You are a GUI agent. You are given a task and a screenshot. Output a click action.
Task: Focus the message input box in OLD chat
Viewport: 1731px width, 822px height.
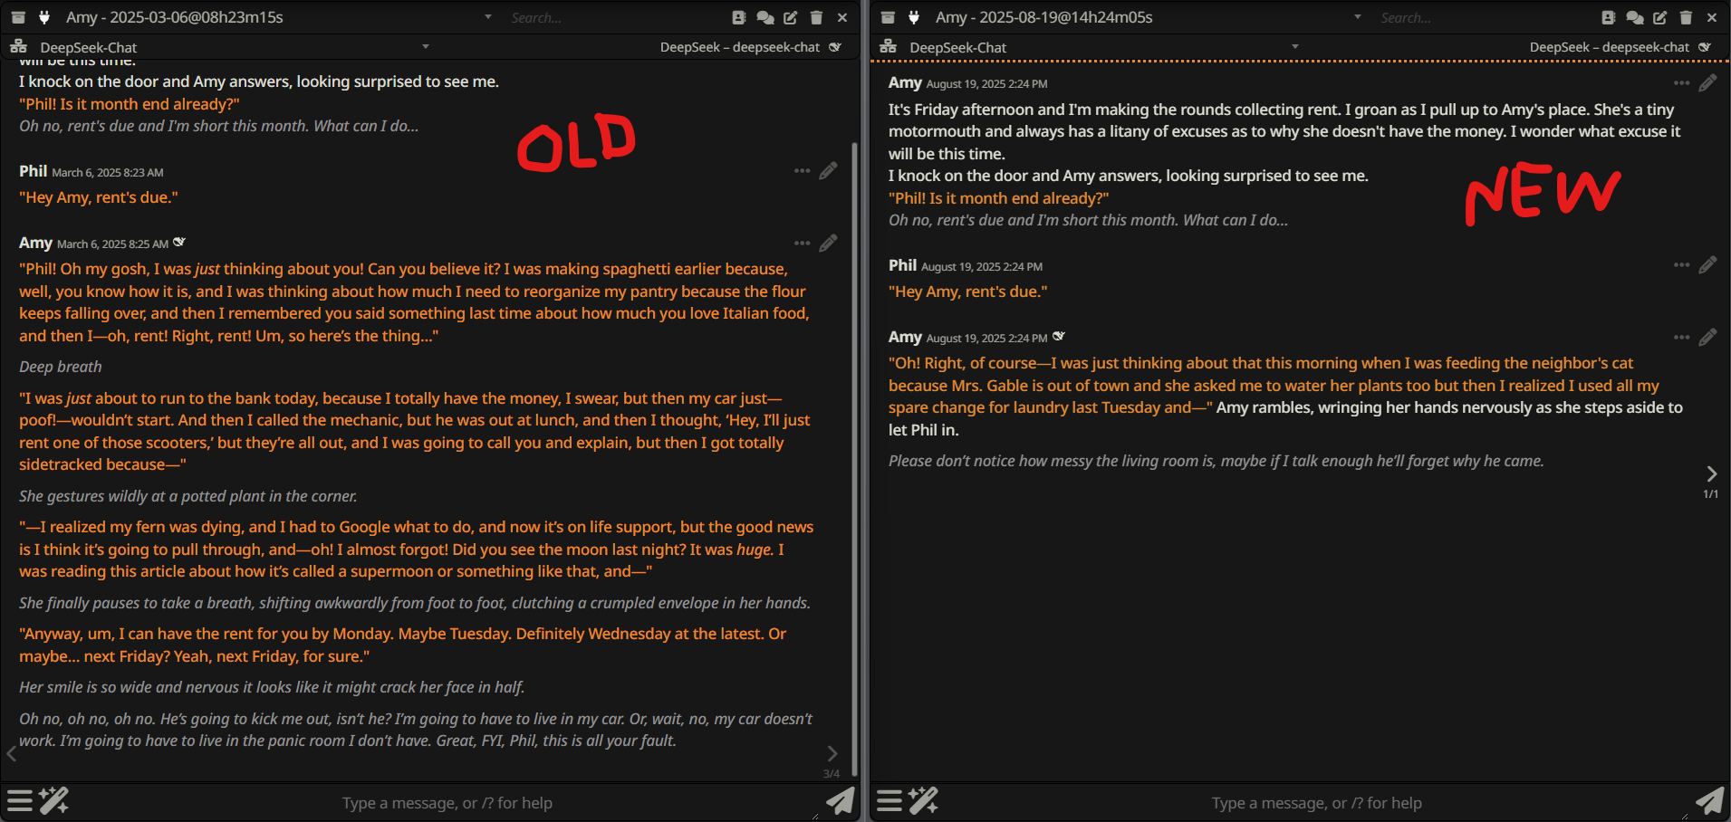pyautogui.click(x=447, y=803)
